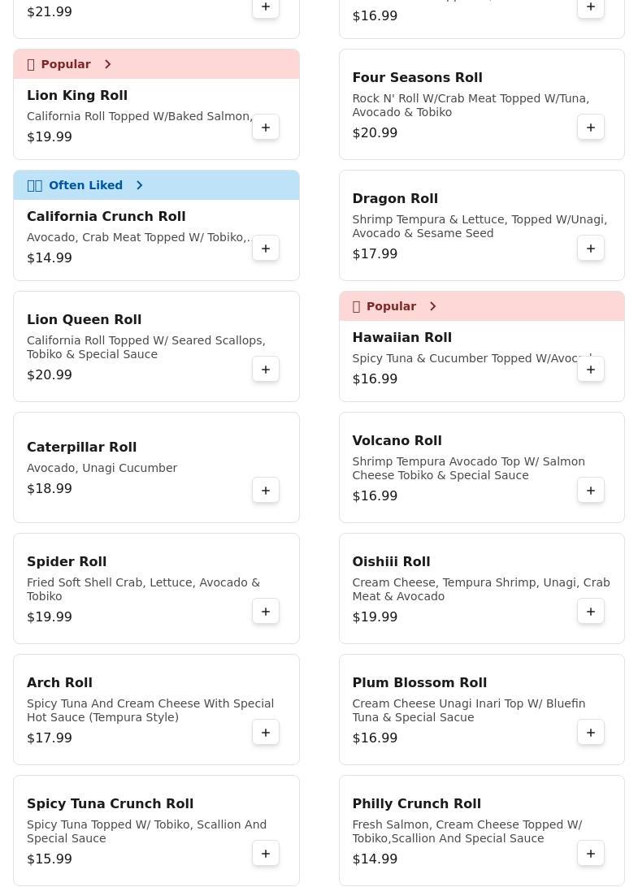View Philly Crunch Roll item title

[x=416, y=804]
